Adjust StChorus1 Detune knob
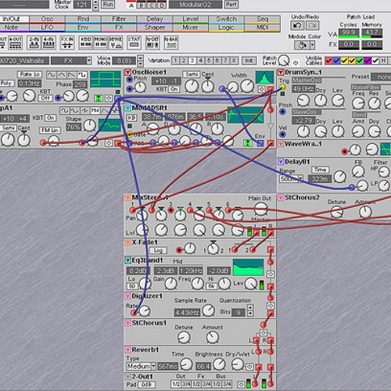The image size is (391, 391). point(184,338)
